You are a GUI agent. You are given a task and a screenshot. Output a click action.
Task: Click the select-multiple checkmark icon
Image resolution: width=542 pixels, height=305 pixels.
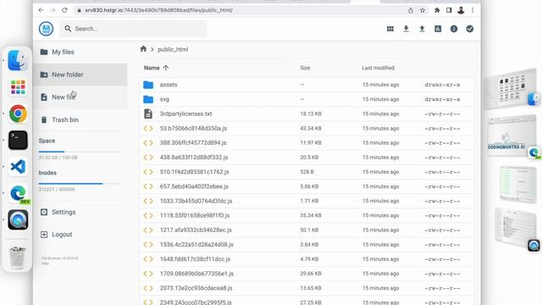tap(470, 29)
